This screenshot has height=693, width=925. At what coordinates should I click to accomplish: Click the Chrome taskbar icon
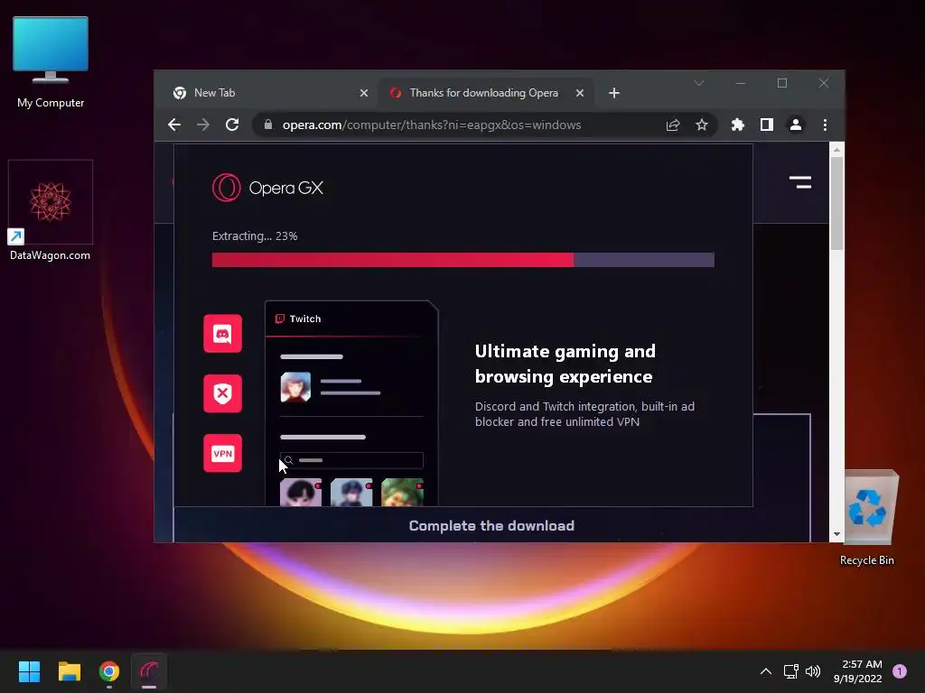click(x=109, y=671)
